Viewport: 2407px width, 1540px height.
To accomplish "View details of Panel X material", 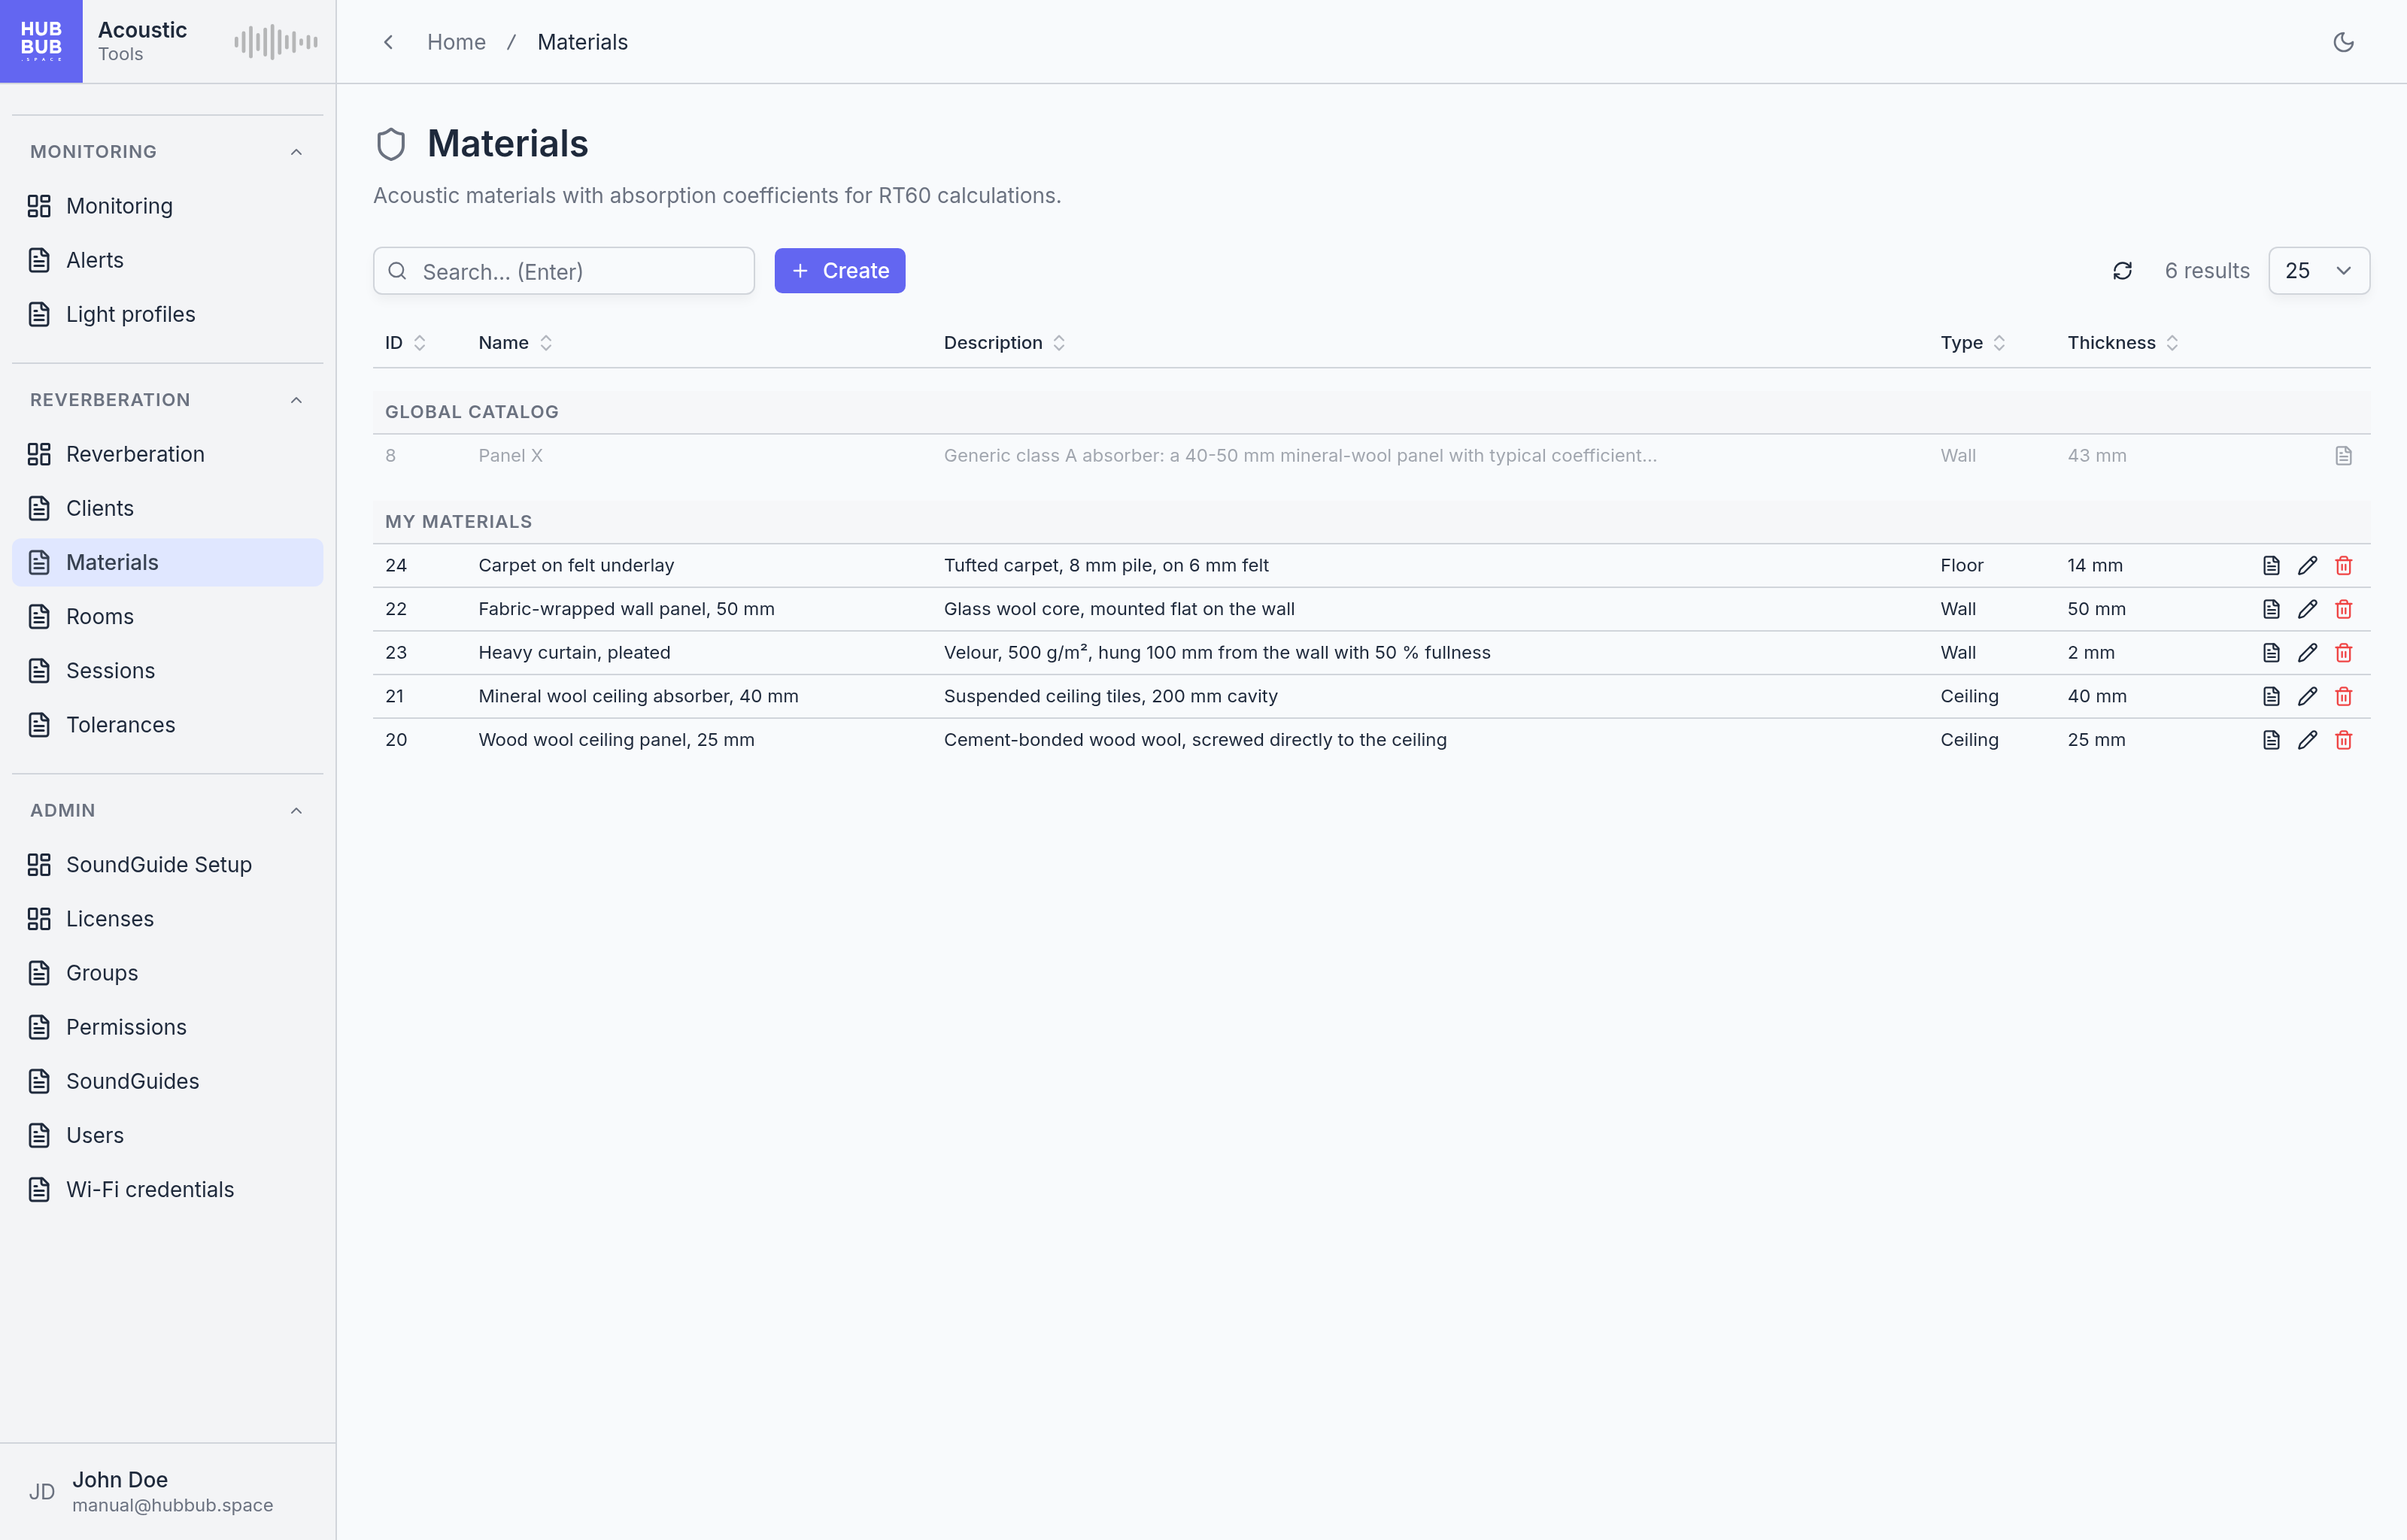I will pyautogui.click(x=2343, y=456).
